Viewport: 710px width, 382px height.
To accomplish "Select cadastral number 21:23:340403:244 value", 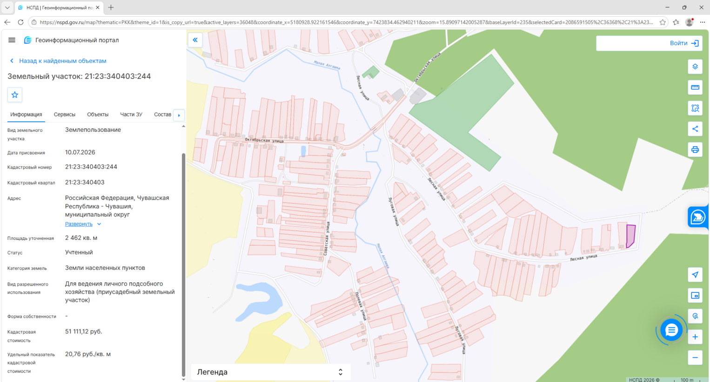I will 91,167.
